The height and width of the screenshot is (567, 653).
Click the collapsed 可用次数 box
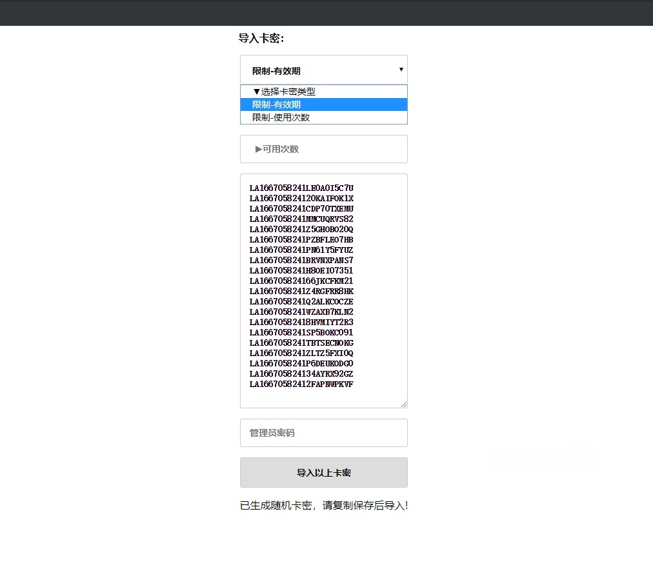pos(323,149)
